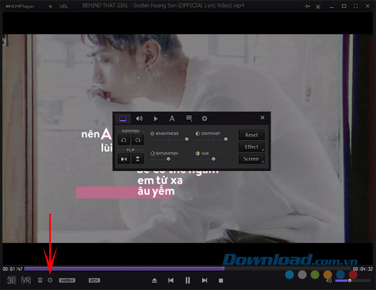Stop the video playback

click(x=221, y=280)
